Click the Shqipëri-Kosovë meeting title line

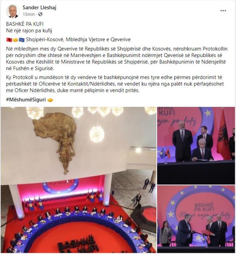pos(78,40)
